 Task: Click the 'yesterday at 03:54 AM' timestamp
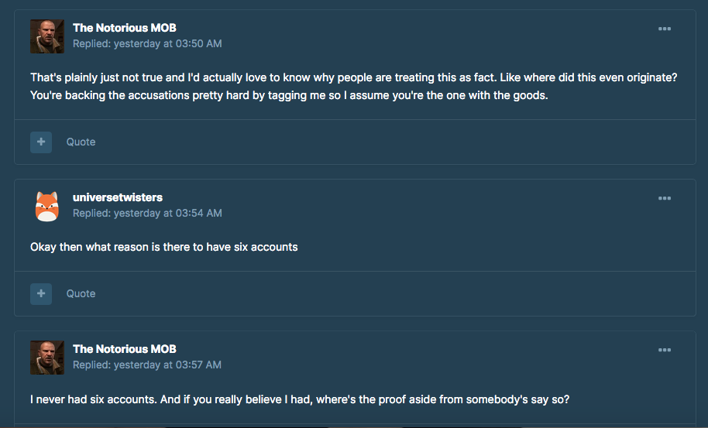167,214
